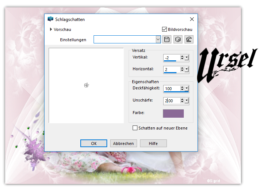
Task: Click the offset crosshair in the preview box
Action: click(86, 85)
